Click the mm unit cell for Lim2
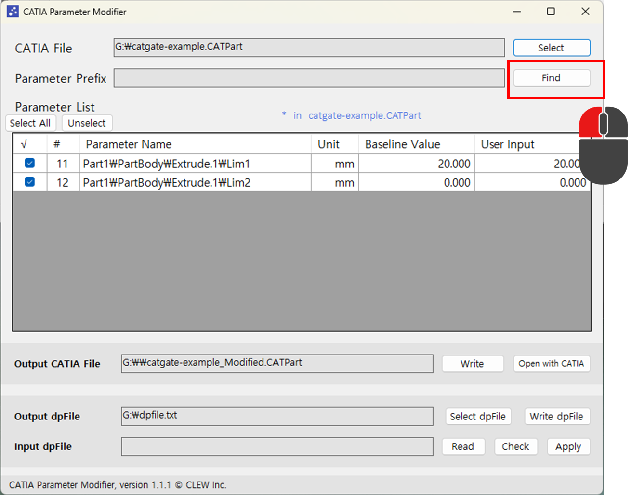 [335, 182]
